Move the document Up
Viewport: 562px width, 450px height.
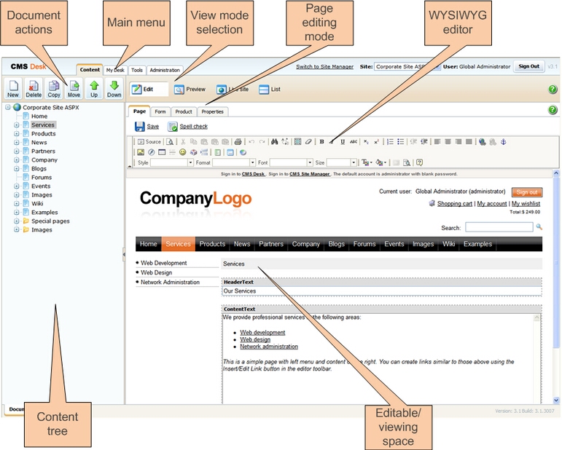94,89
